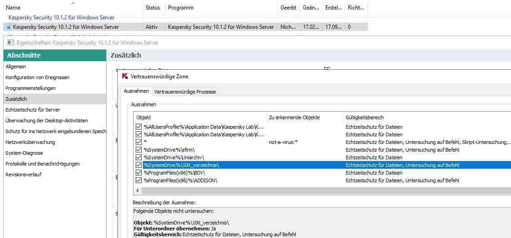Viewport: 511px width, 238px height.
Task: Click the left arrow of the exclusions horizontal scrollbar
Action: (x=138, y=190)
